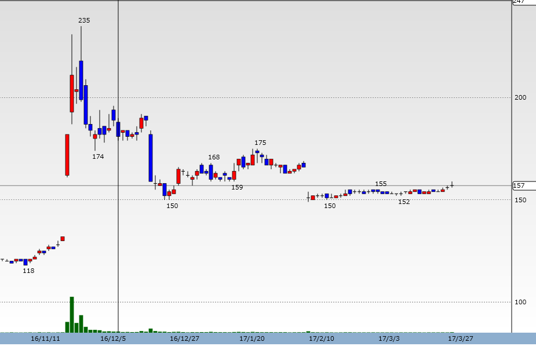This screenshot has width=536, height=346.
Task: Click the current price 157 marker
Action: (524, 185)
